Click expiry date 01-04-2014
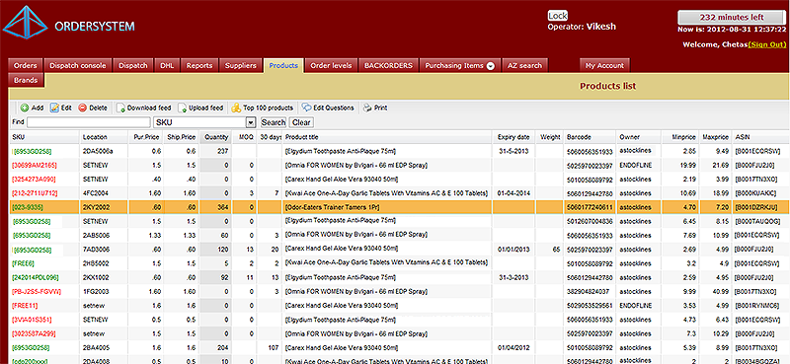 click(x=513, y=193)
